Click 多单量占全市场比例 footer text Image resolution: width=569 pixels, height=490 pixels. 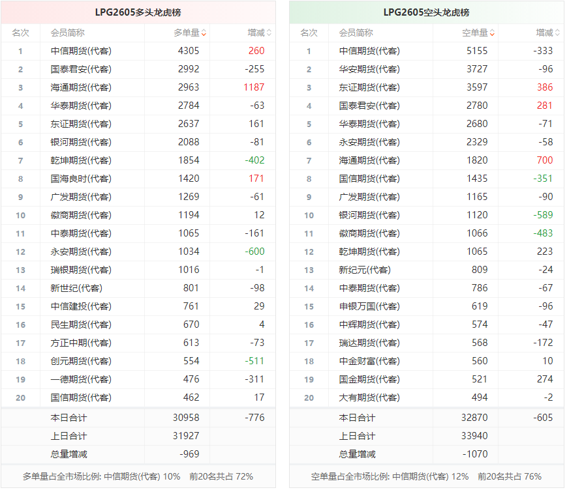(138, 476)
